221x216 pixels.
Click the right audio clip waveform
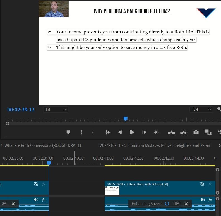click(x=160, y=208)
